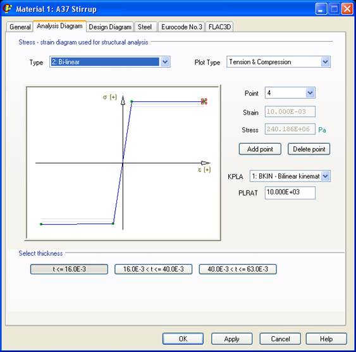Click the application icon in title bar
The width and height of the screenshot is (356, 352).
pyautogui.click(x=7, y=8)
